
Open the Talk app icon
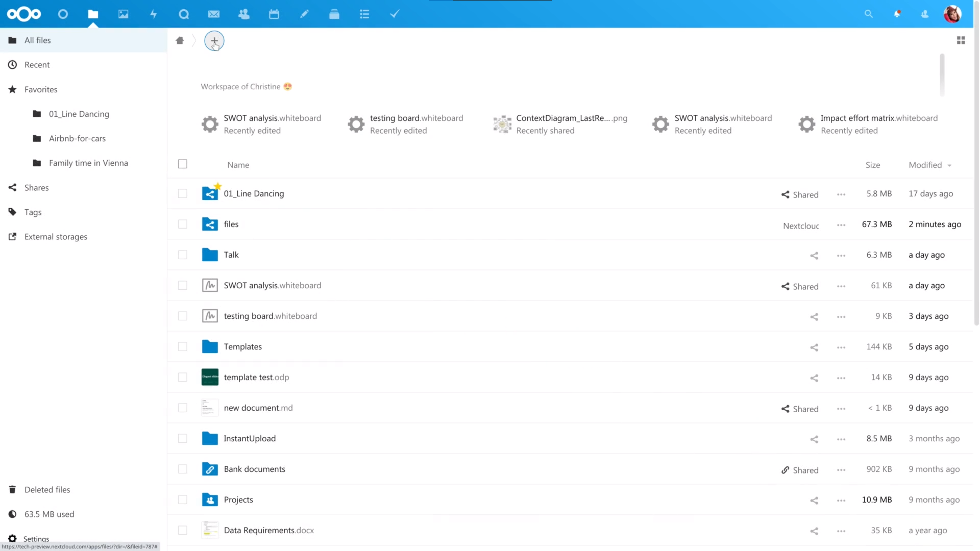click(184, 14)
